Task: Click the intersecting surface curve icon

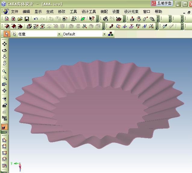Action: pyautogui.click(x=118, y=26)
